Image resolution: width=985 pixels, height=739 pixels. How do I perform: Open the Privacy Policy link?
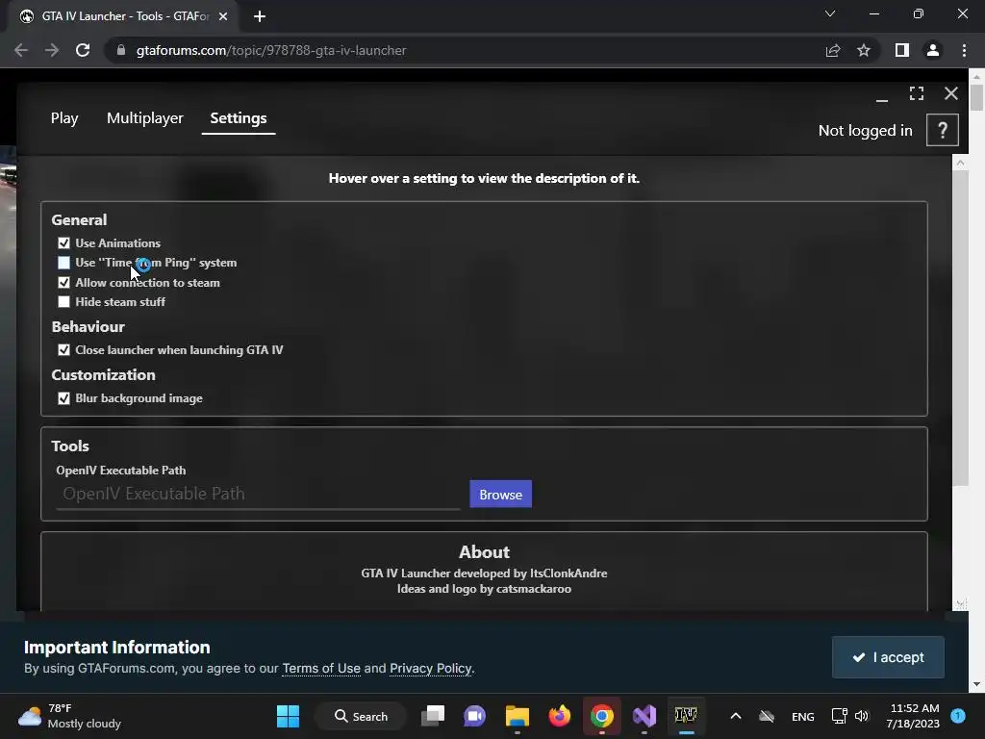(x=430, y=669)
